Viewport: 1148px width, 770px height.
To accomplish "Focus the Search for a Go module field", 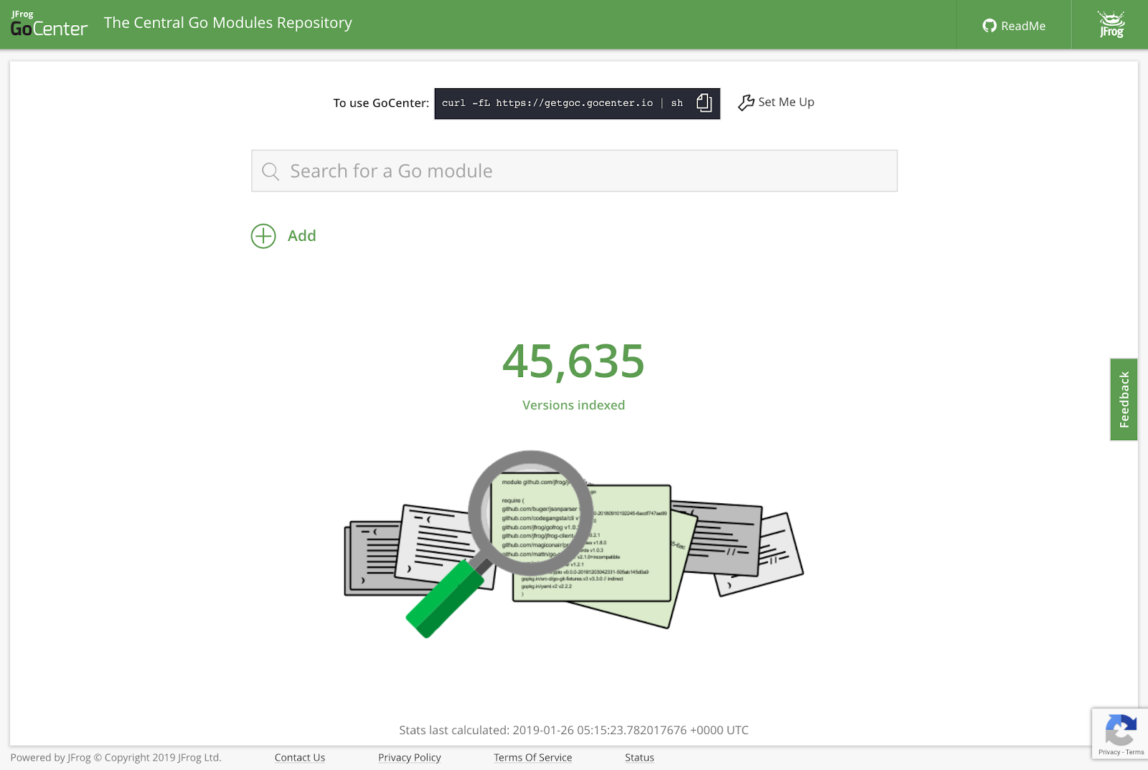I will coord(574,171).
